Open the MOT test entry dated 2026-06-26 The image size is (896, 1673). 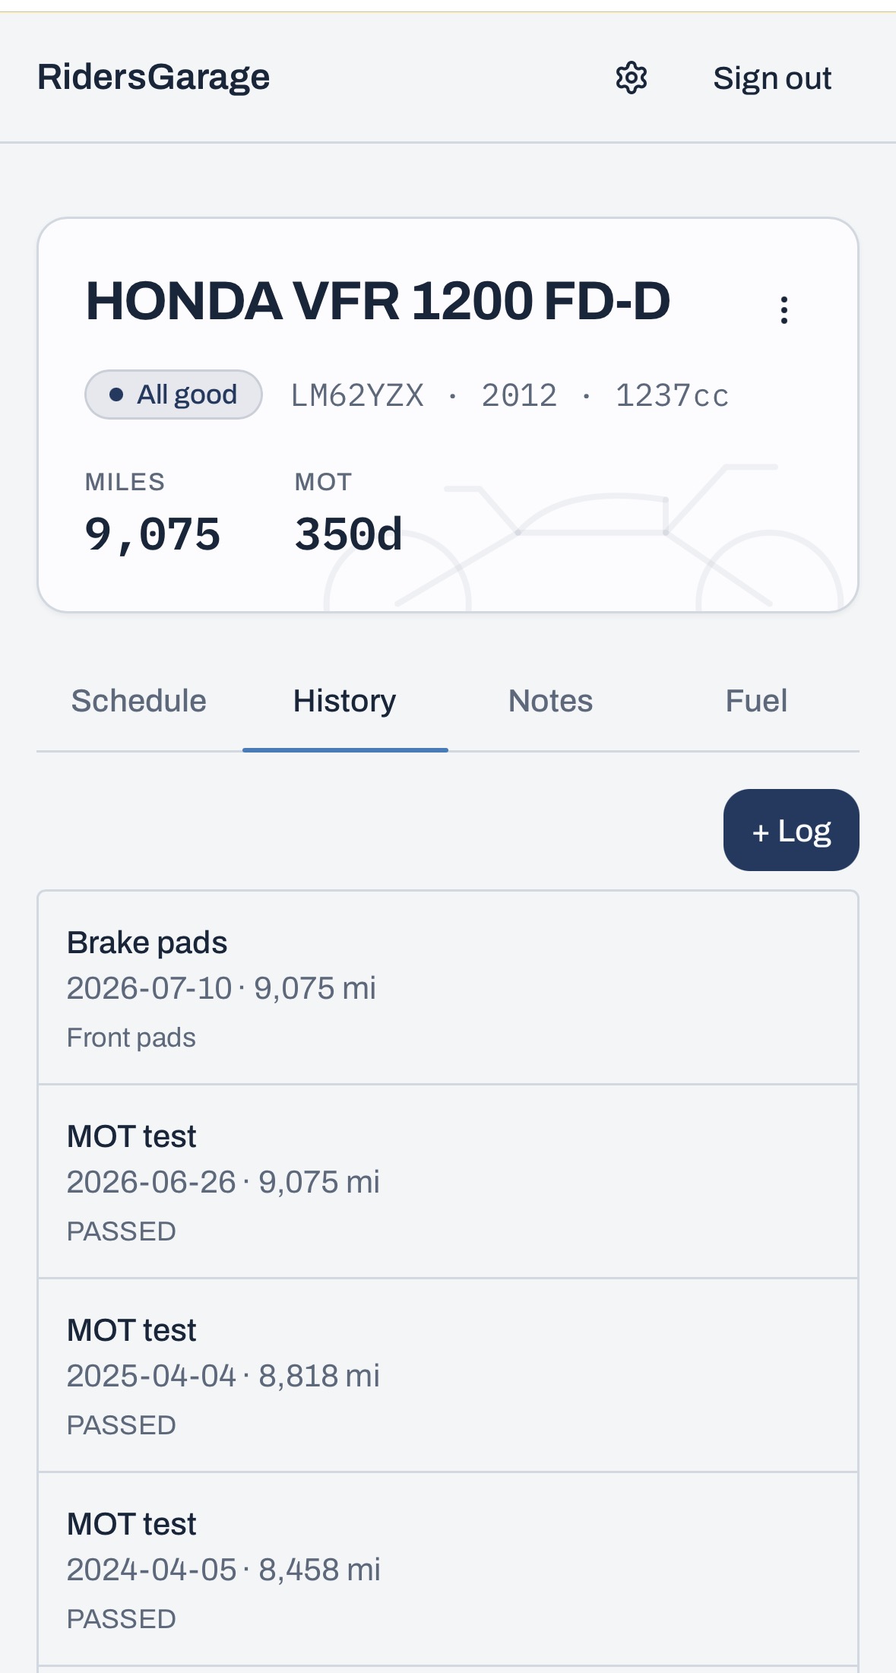tap(448, 1182)
